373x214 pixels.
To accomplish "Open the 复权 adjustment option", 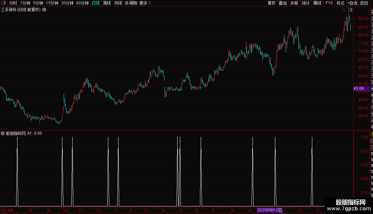I will (x=271, y=3).
